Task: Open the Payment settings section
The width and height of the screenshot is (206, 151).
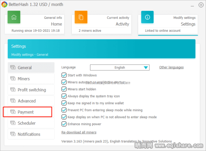Action: coord(28,112)
